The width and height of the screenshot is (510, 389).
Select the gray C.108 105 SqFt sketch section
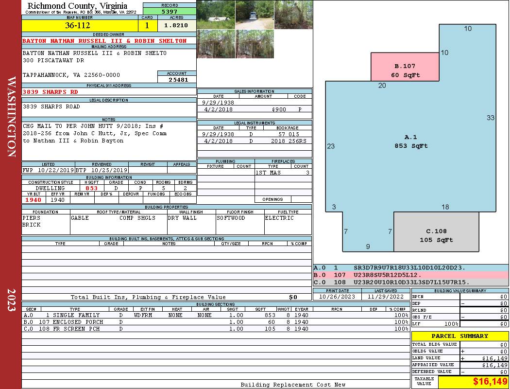coord(436,232)
